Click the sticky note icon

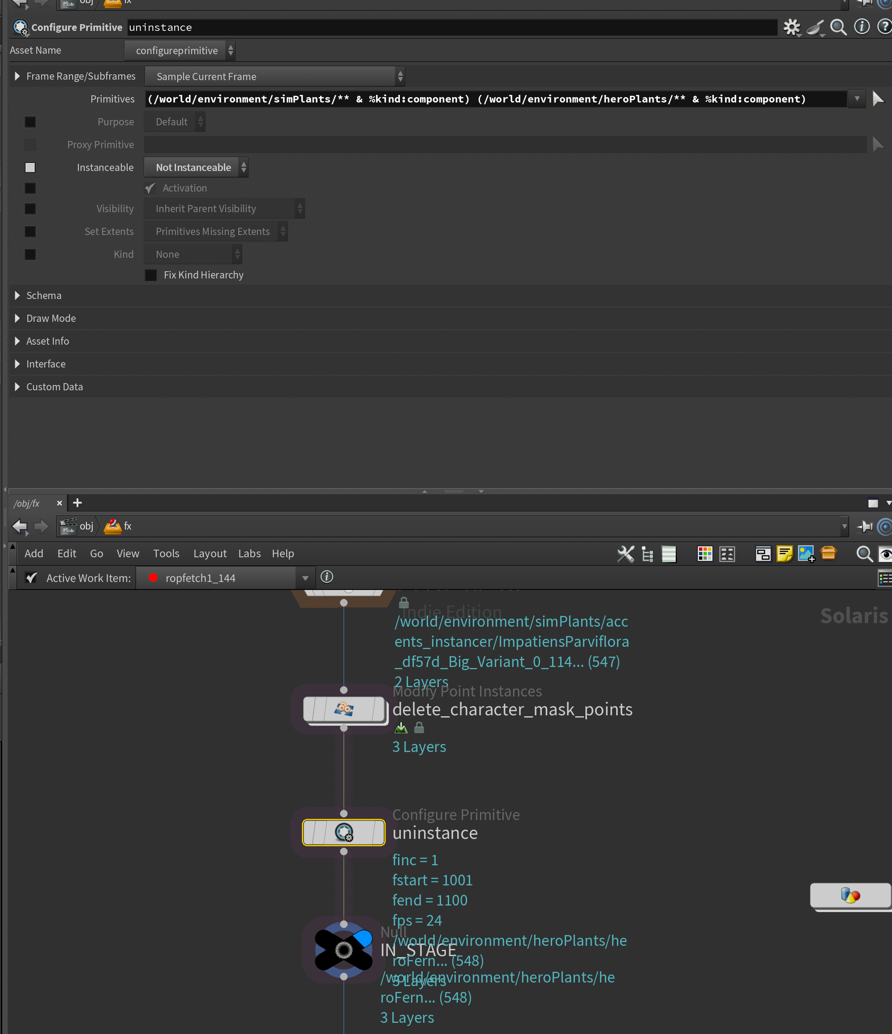tap(784, 553)
